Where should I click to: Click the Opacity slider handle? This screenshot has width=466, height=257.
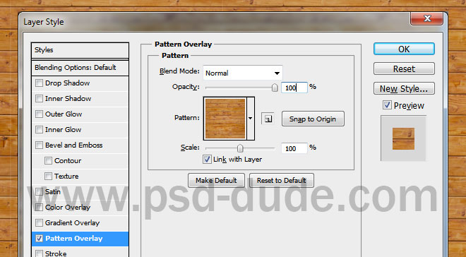click(275, 88)
